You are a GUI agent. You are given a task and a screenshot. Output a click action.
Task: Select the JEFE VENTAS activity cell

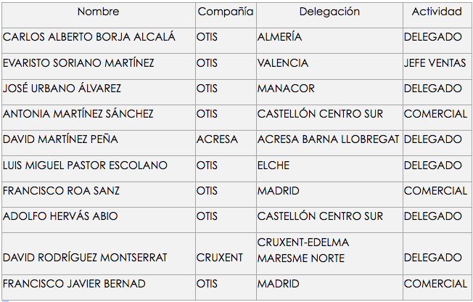click(x=435, y=63)
